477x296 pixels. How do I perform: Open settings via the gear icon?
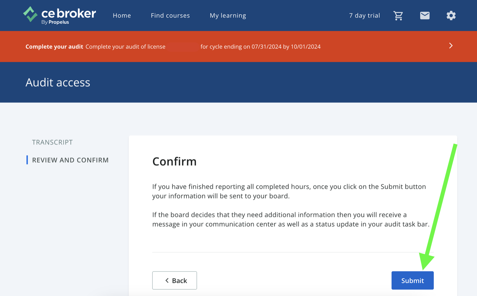[x=451, y=16]
